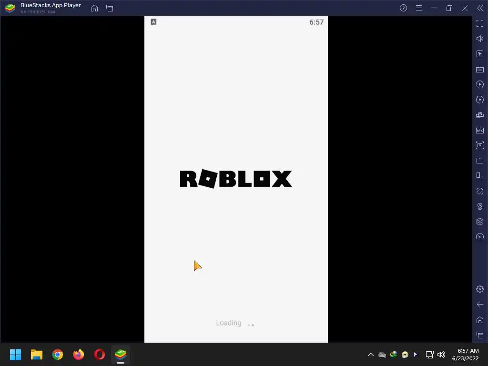488x366 pixels.
Task: Open the recent apps button in sidebar
Action: [x=480, y=335]
